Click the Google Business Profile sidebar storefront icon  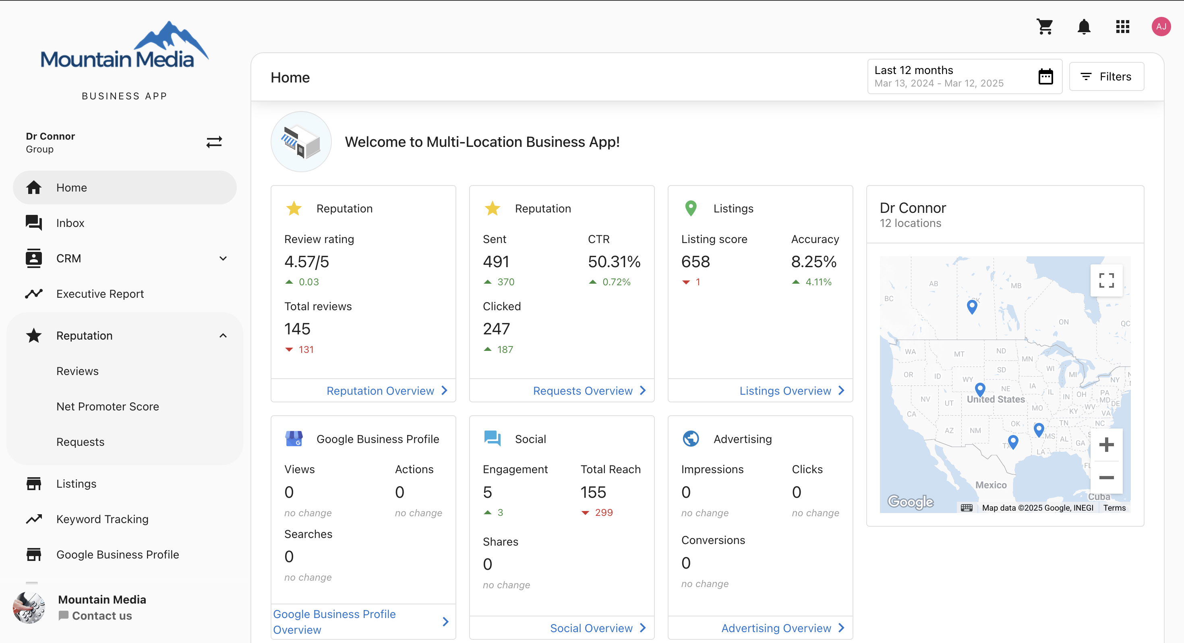33,554
